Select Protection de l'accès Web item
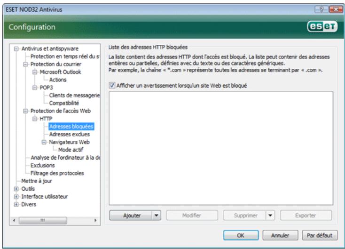 pos(61,111)
